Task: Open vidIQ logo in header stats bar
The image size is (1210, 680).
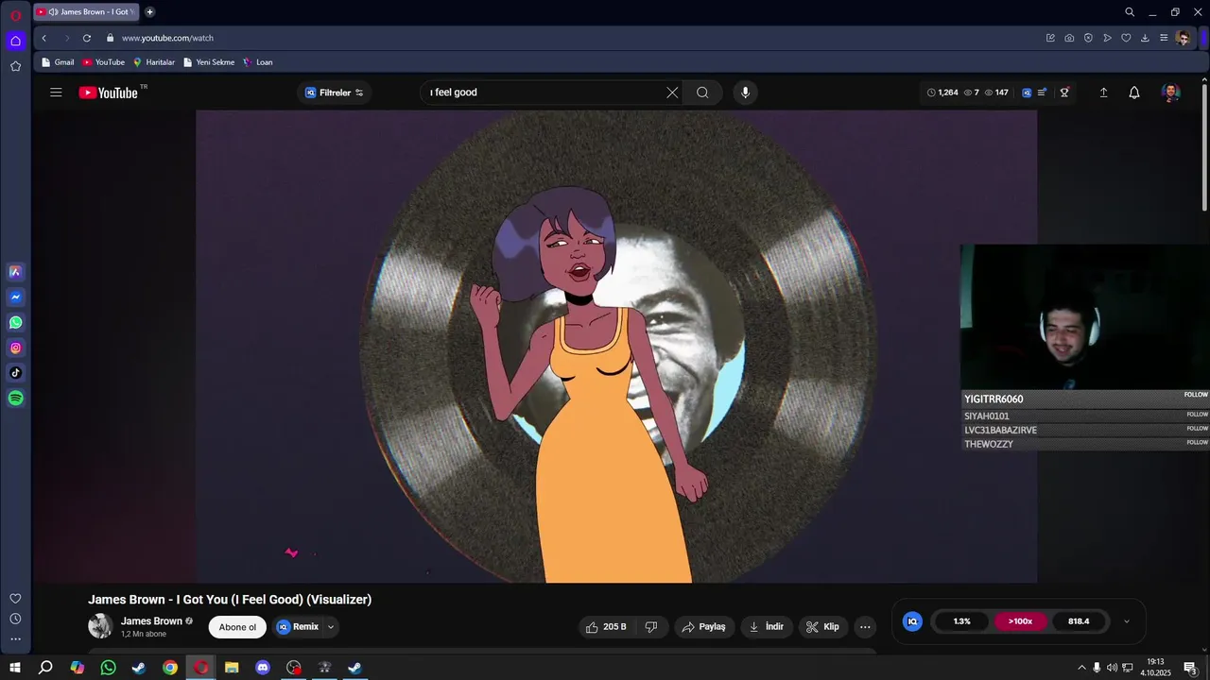Action: [x=1027, y=93]
